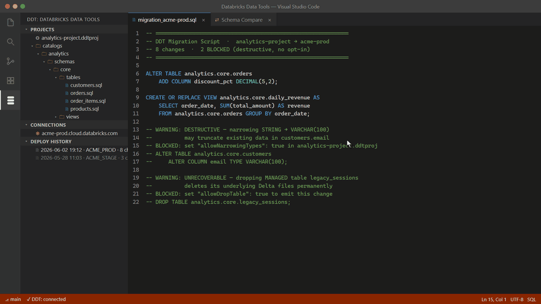This screenshot has height=304, width=541.
Task: Click the main branch status item
Action: pos(13,300)
